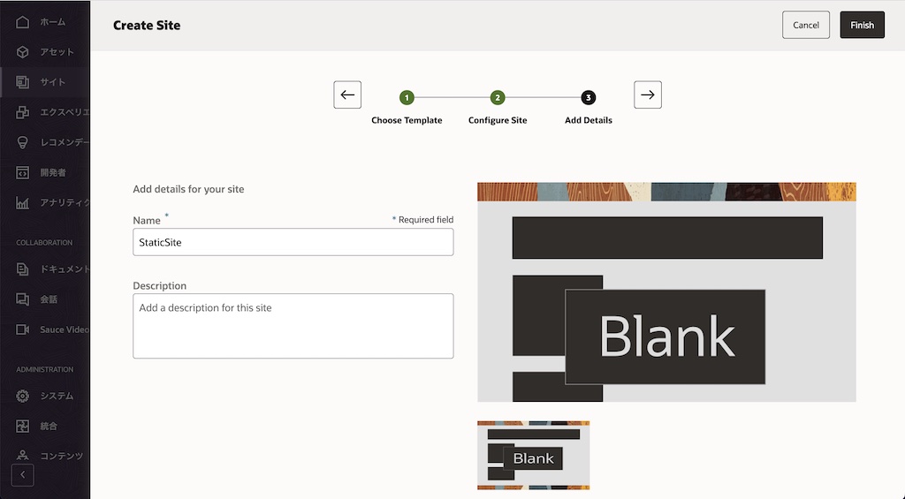Jump to step 1 Choose Template

point(407,98)
